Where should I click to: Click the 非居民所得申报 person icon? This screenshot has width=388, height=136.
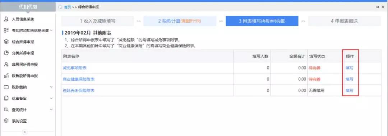point(6,65)
